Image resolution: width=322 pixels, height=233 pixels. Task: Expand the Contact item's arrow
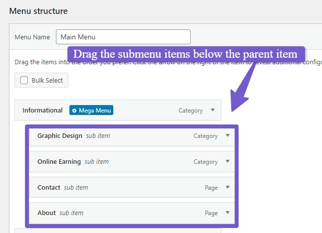pyautogui.click(x=228, y=187)
